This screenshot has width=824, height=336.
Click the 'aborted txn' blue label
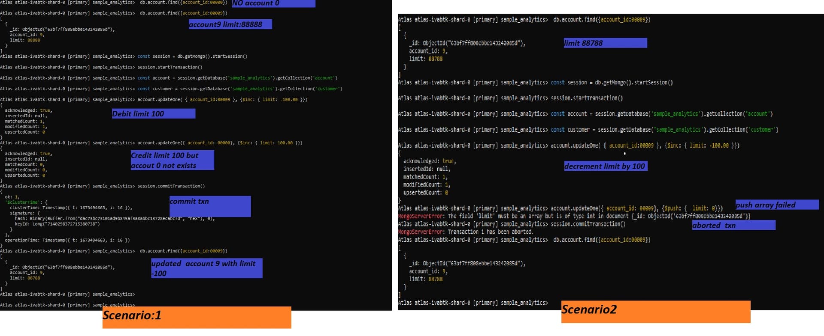[x=733, y=225]
